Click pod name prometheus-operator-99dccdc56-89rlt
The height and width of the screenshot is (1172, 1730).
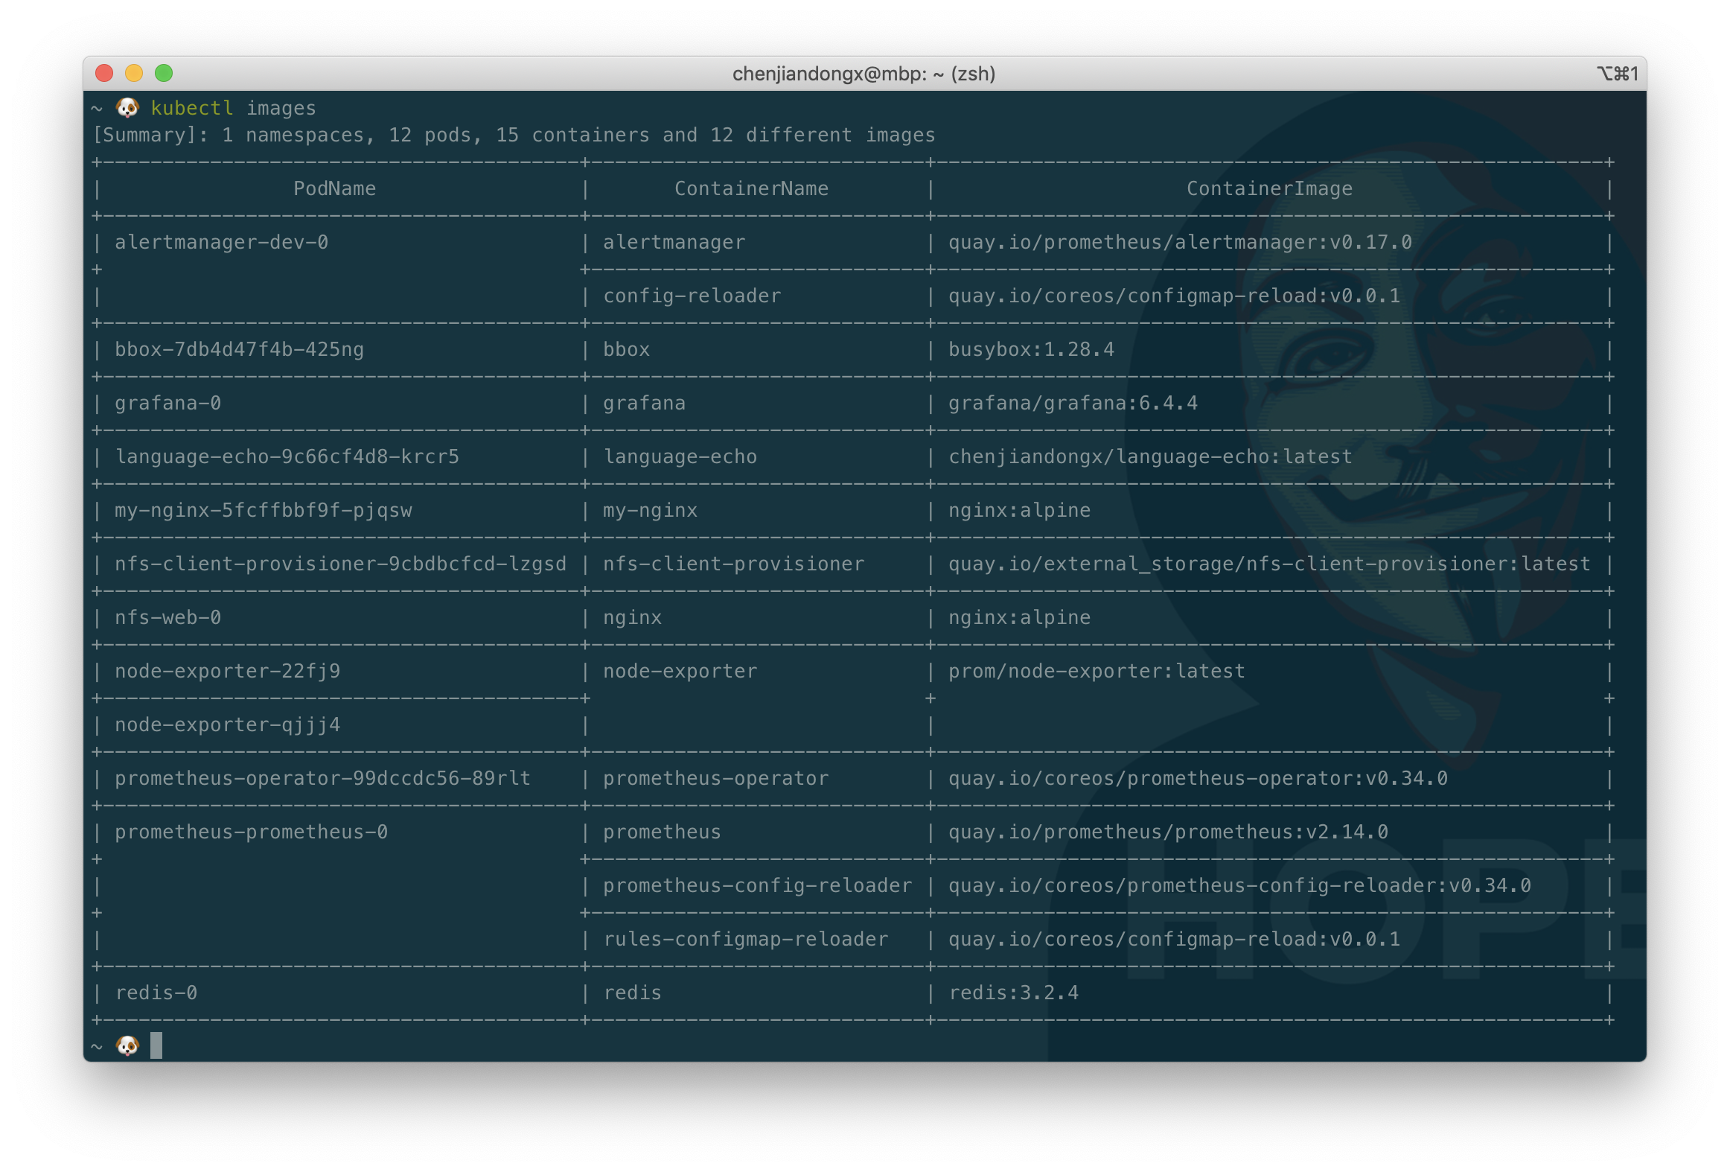tap(323, 779)
